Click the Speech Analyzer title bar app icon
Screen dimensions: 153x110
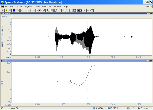[x=2, y=2]
